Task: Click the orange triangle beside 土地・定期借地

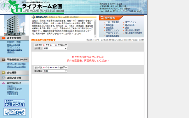Action: [x=104, y=22]
